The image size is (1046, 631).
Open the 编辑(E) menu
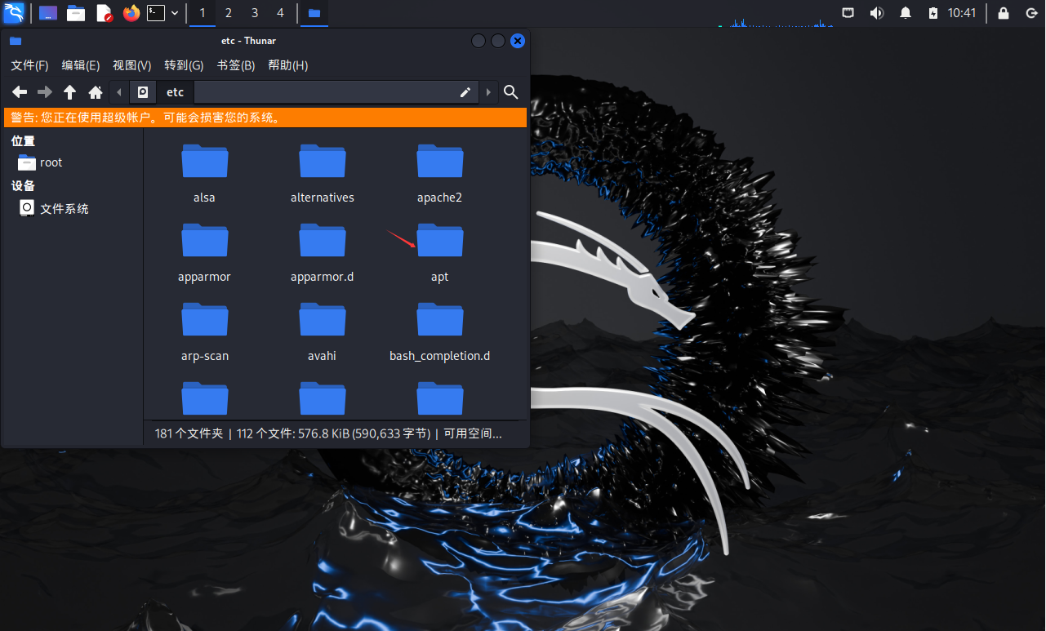point(81,65)
